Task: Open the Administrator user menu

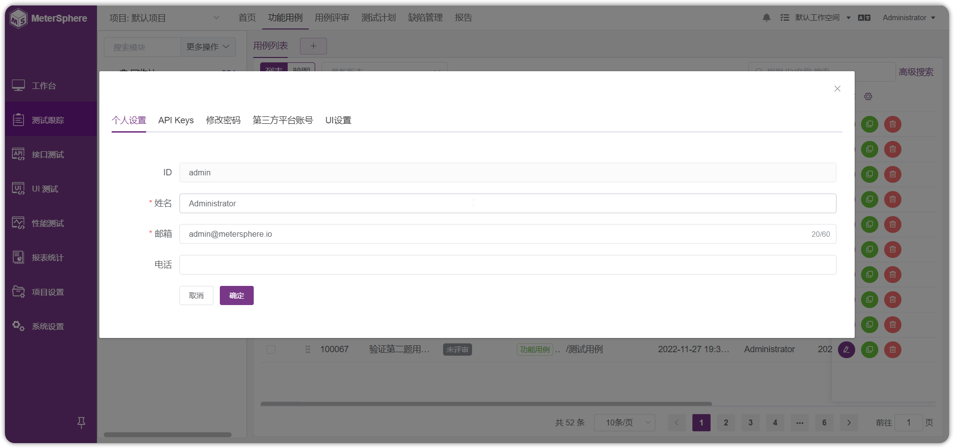Action: point(909,18)
